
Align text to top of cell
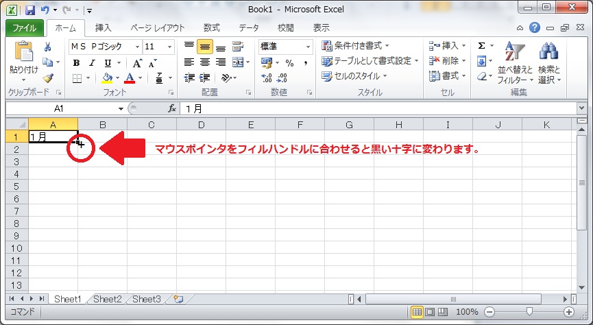(189, 47)
